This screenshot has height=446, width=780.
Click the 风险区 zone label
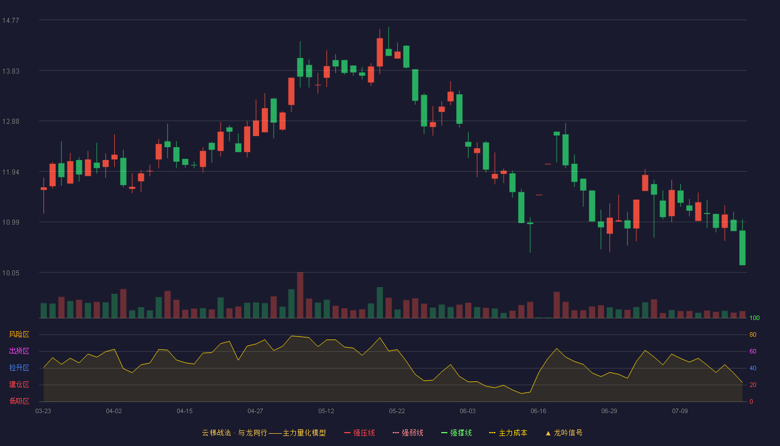19,334
